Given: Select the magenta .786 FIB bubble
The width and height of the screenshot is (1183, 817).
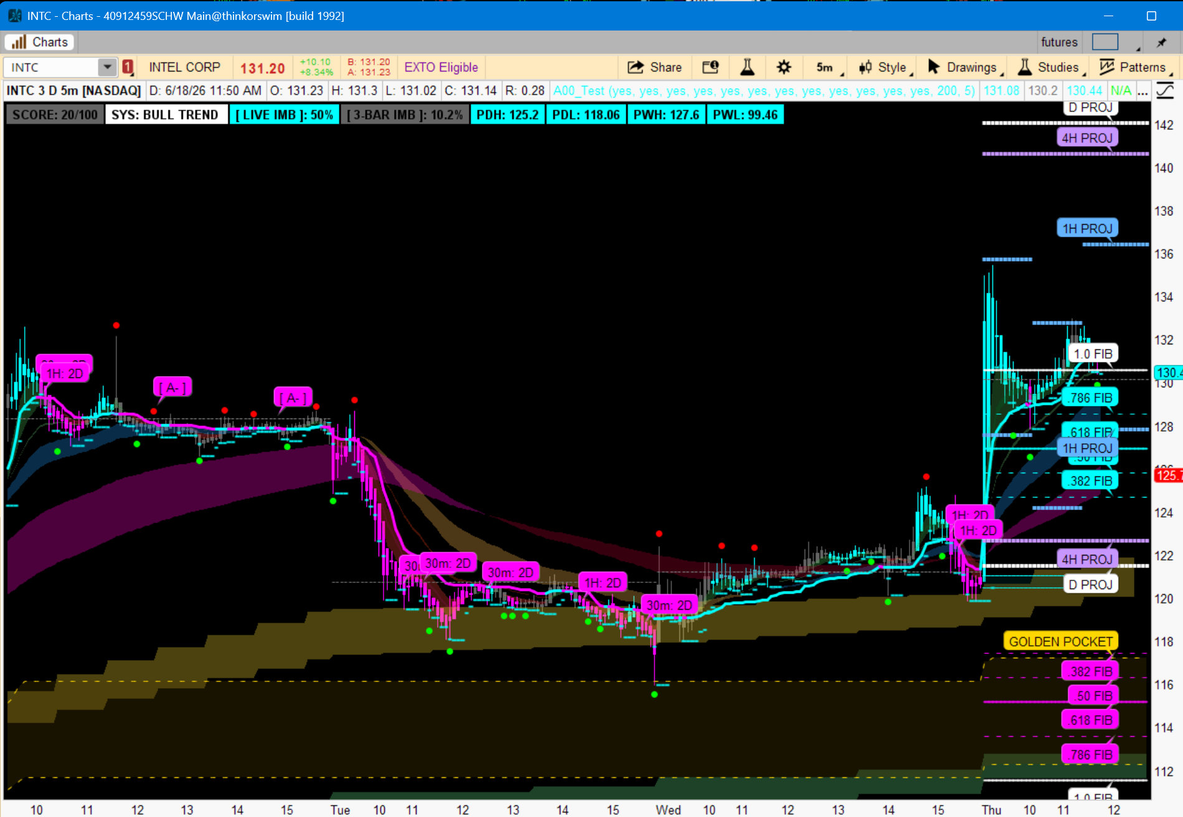Looking at the screenshot, I should [x=1090, y=755].
